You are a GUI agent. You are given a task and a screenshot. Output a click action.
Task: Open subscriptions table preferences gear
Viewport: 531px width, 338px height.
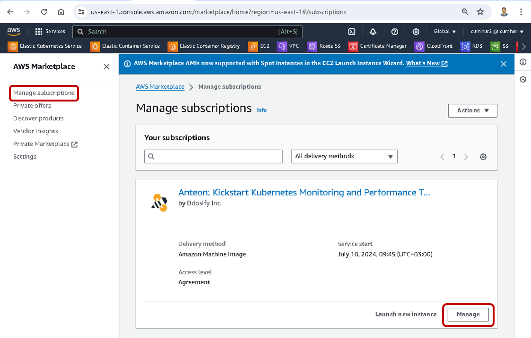[x=483, y=157]
